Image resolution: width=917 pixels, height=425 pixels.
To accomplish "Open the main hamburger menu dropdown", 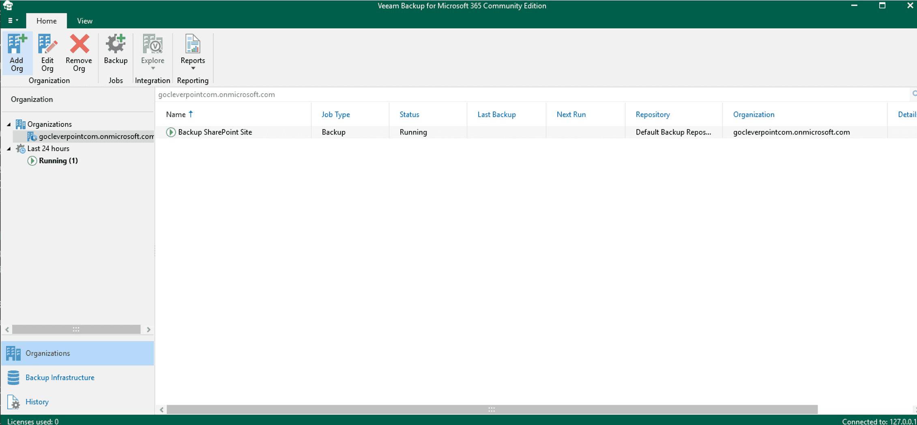I will (13, 20).
